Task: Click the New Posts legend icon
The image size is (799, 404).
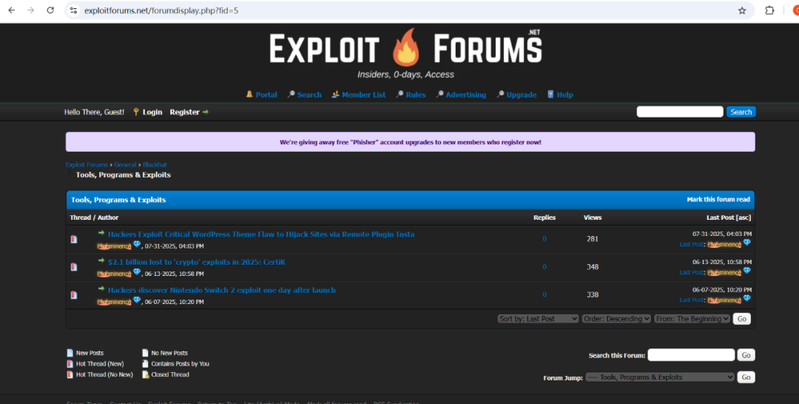Action: click(x=70, y=352)
